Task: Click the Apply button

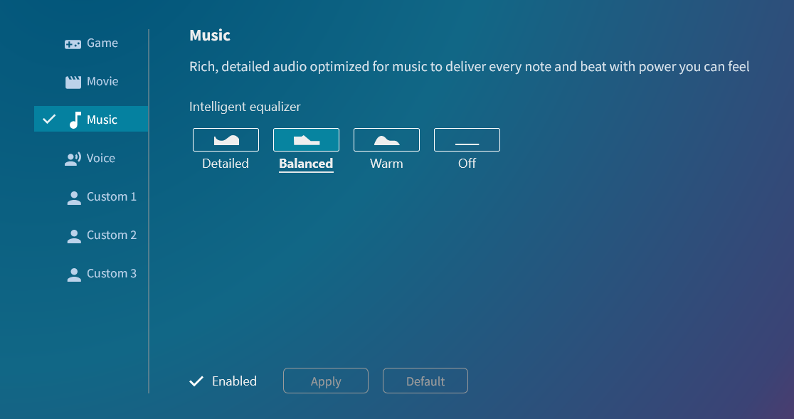Action: coord(326,381)
